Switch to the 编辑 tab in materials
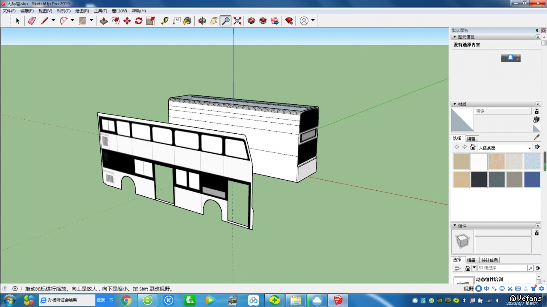The height and width of the screenshot is (307, 547). [x=471, y=139]
